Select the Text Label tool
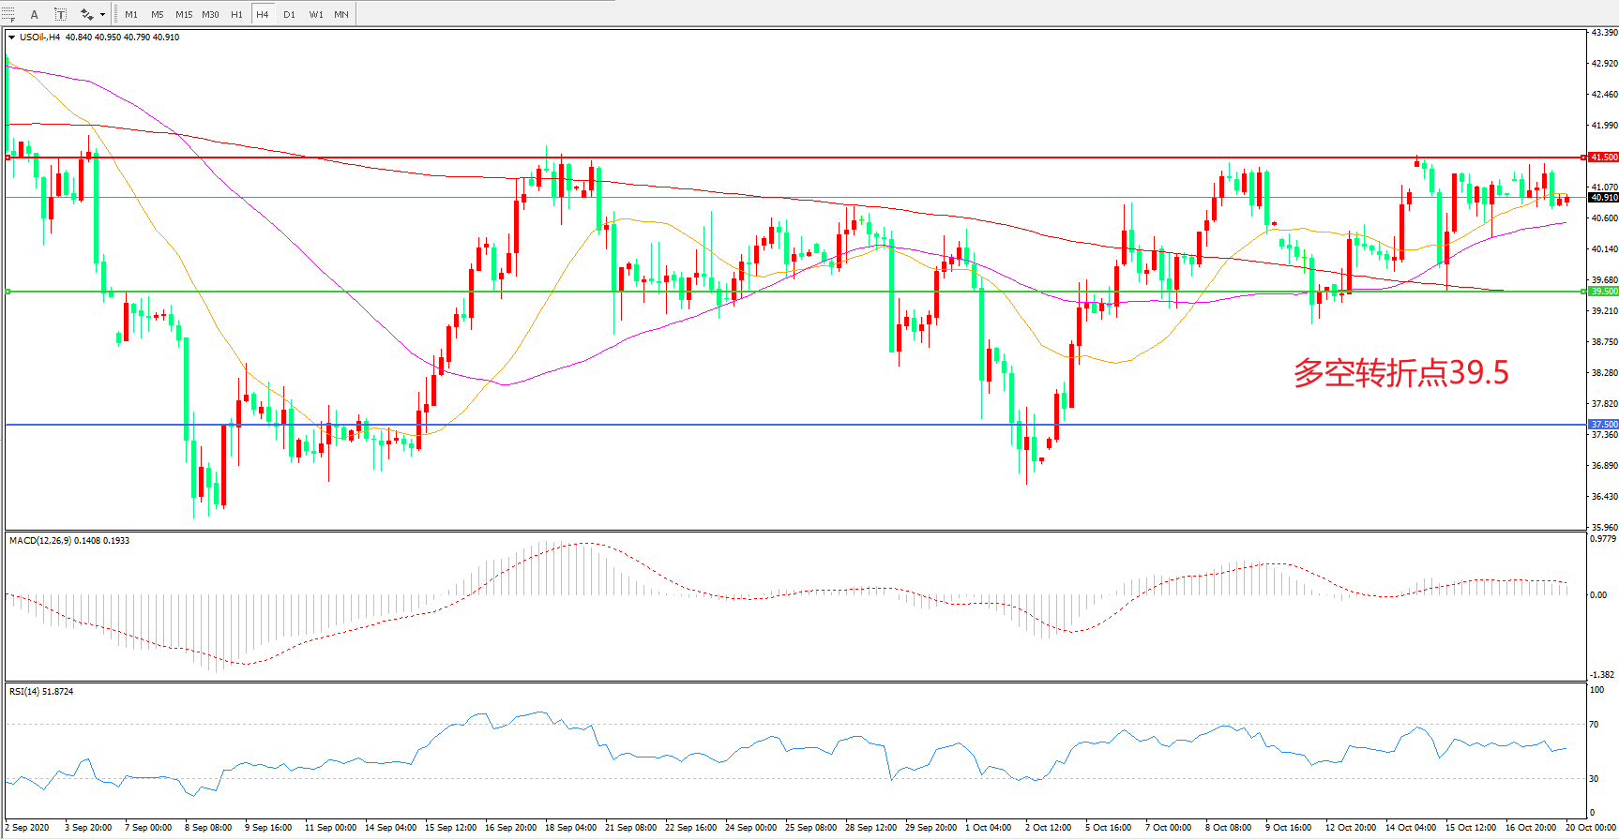 point(61,14)
